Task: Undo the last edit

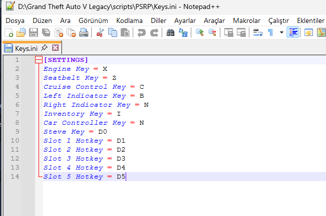Action: coord(142,32)
